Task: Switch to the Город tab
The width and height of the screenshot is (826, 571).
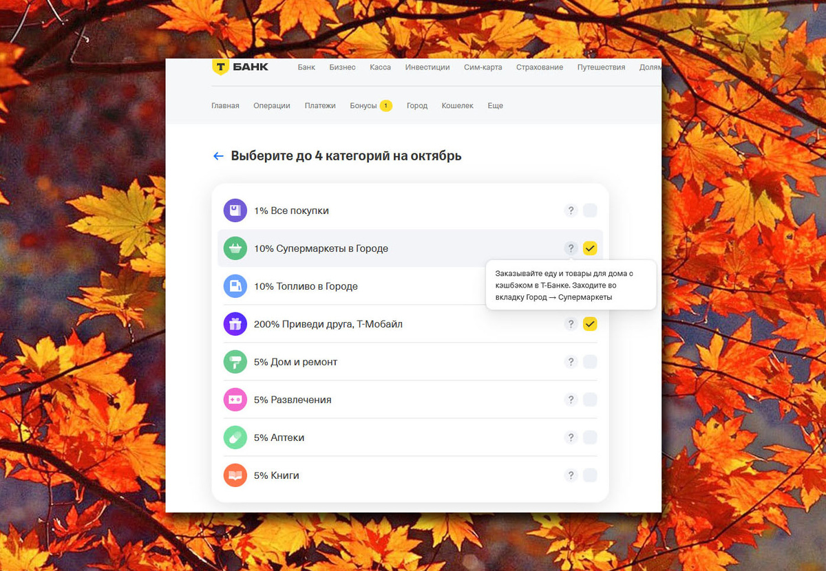Action: pyautogui.click(x=417, y=106)
